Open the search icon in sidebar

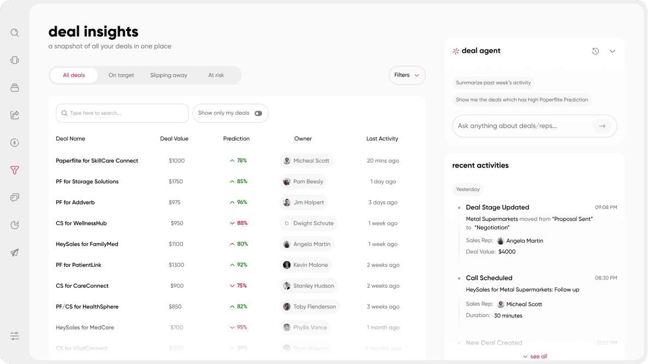coord(14,33)
